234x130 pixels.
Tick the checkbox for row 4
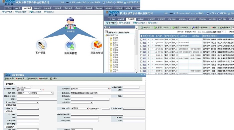tap(141, 49)
